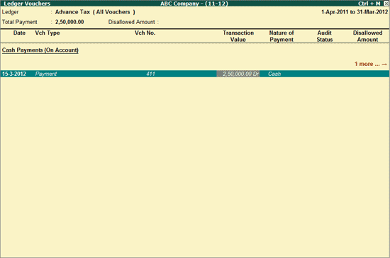390x258 pixels.
Task: Click the period 1-Apr-2011 to 31-Mar-2012
Action: [355, 12]
